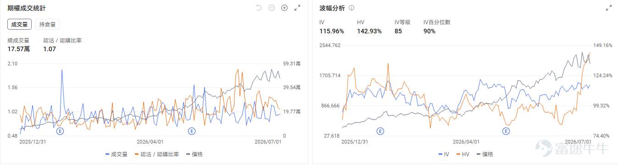Click the 59.31萬 axis label
The height and width of the screenshot is (165, 618).
292,64
